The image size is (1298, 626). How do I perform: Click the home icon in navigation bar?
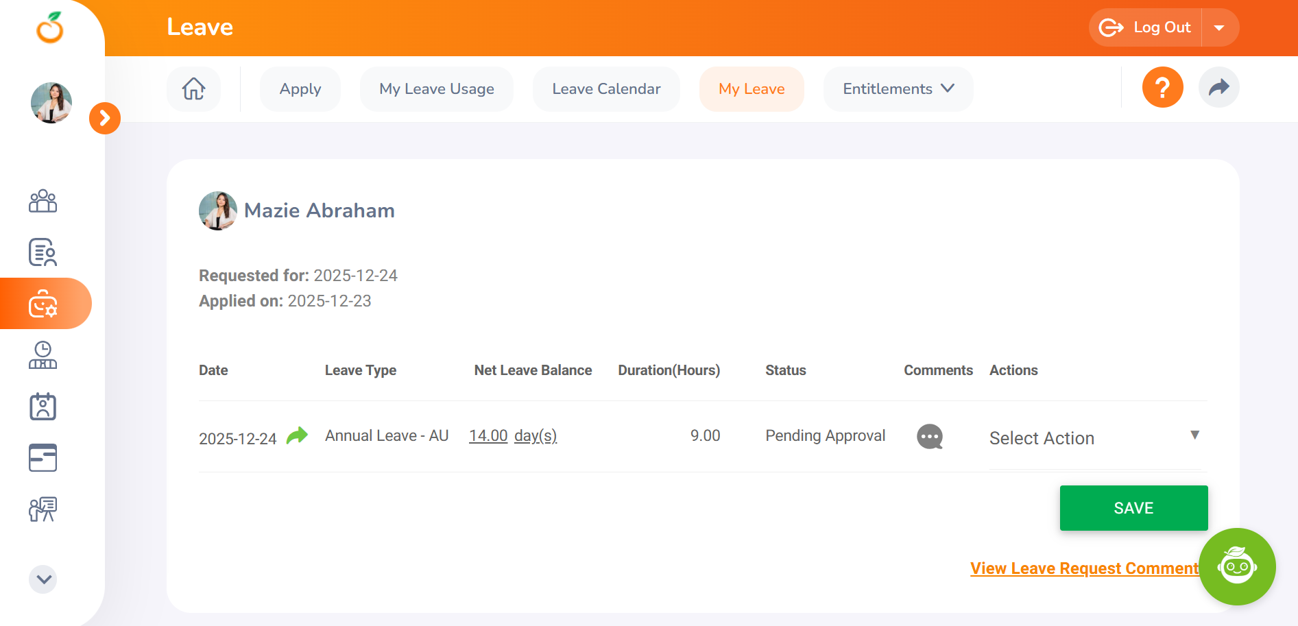tap(193, 88)
